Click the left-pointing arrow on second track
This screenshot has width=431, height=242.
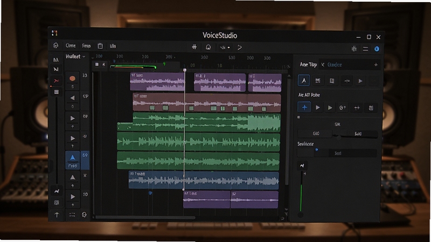click(72, 98)
